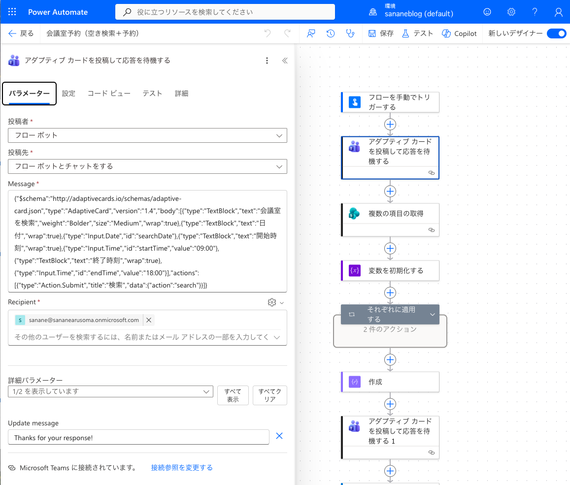
Task: Open version history clock icon
Action: pos(331,33)
